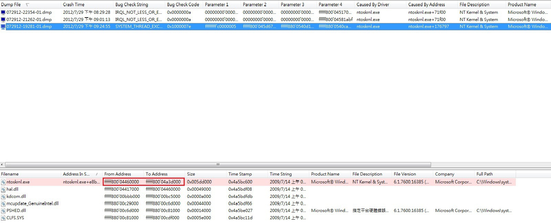Click the Parameter 3 column header
This screenshot has width=551, height=223.
point(298,4)
